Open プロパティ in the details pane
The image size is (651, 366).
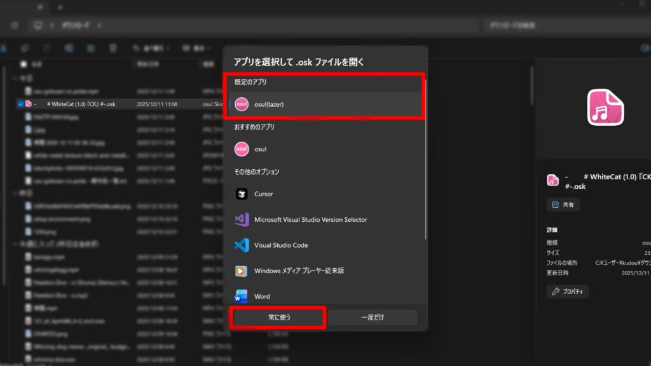coord(568,292)
